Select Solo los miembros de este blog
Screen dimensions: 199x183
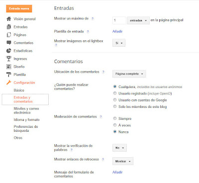(115, 106)
